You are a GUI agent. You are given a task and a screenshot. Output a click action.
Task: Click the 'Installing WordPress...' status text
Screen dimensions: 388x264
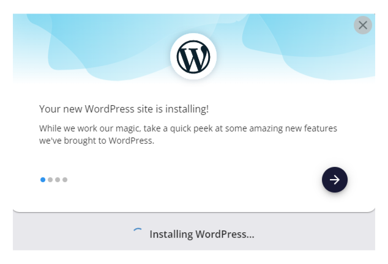click(x=202, y=234)
